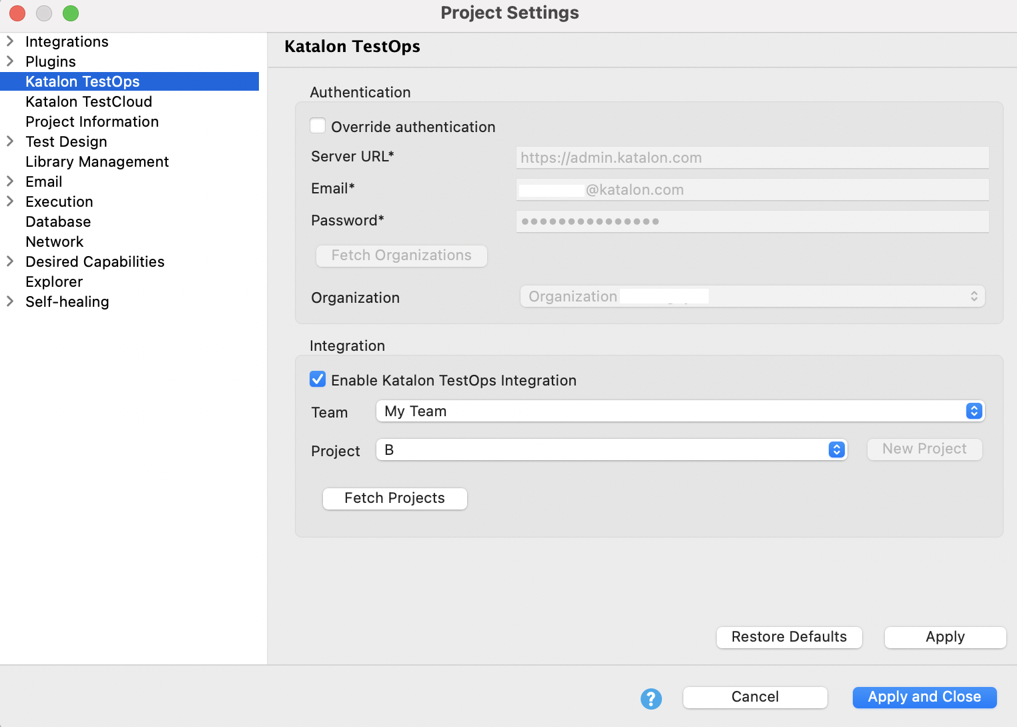Select Self-healing label in the tree
The width and height of the screenshot is (1017, 727).
tap(67, 301)
